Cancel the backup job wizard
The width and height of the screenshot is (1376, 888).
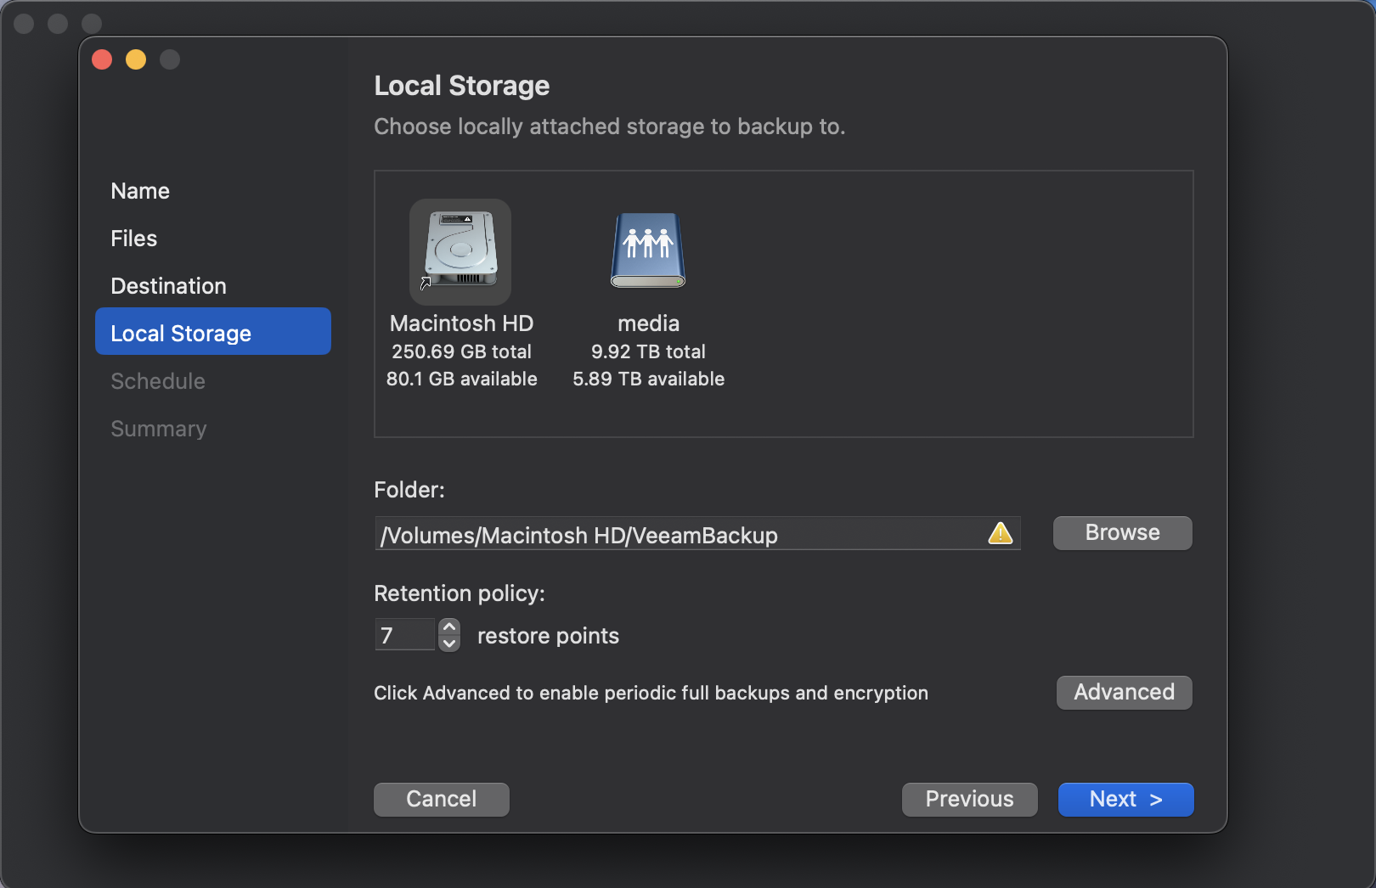click(x=442, y=800)
